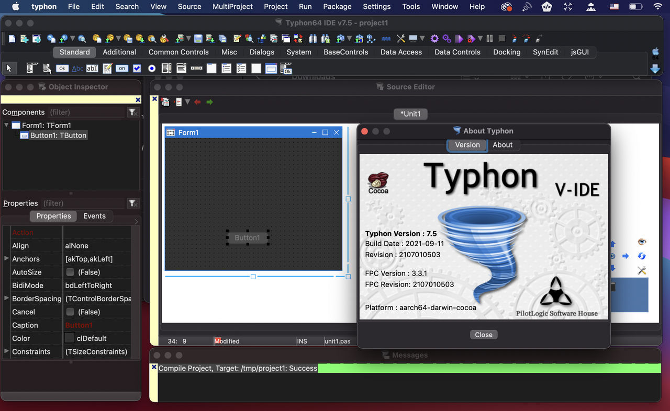Expand the Constraints property
Screen dimensions: 670x411
(6, 351)
